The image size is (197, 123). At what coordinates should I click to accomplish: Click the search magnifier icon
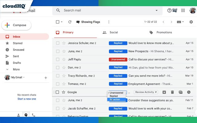(x=58, y=10)
